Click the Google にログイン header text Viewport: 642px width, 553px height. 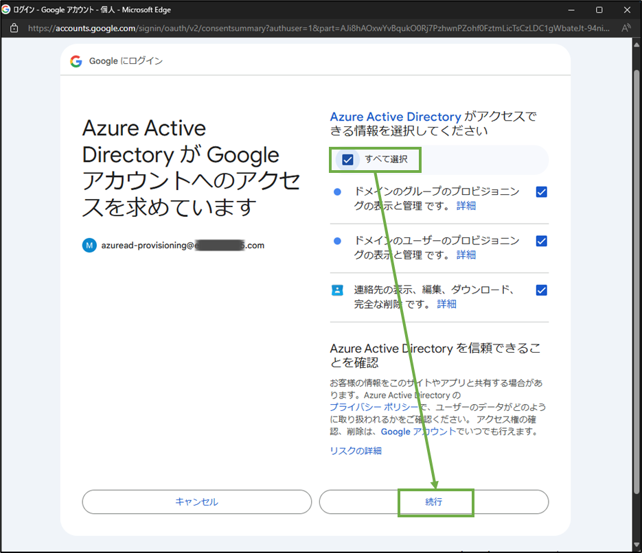[x=126, y=61]
